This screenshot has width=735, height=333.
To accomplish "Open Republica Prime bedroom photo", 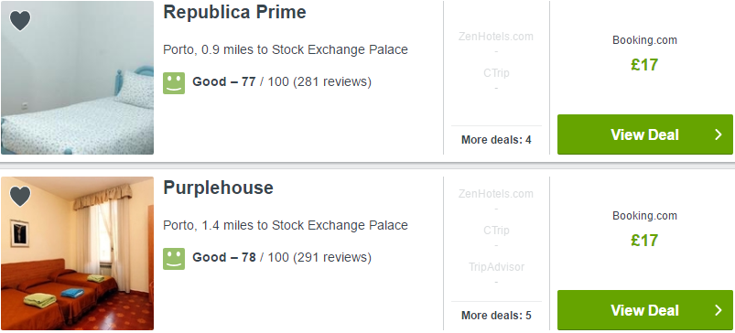I will click(77, 78).
